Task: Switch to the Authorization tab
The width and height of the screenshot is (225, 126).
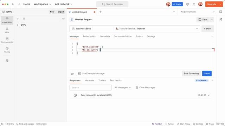Action: coord(89,36)
